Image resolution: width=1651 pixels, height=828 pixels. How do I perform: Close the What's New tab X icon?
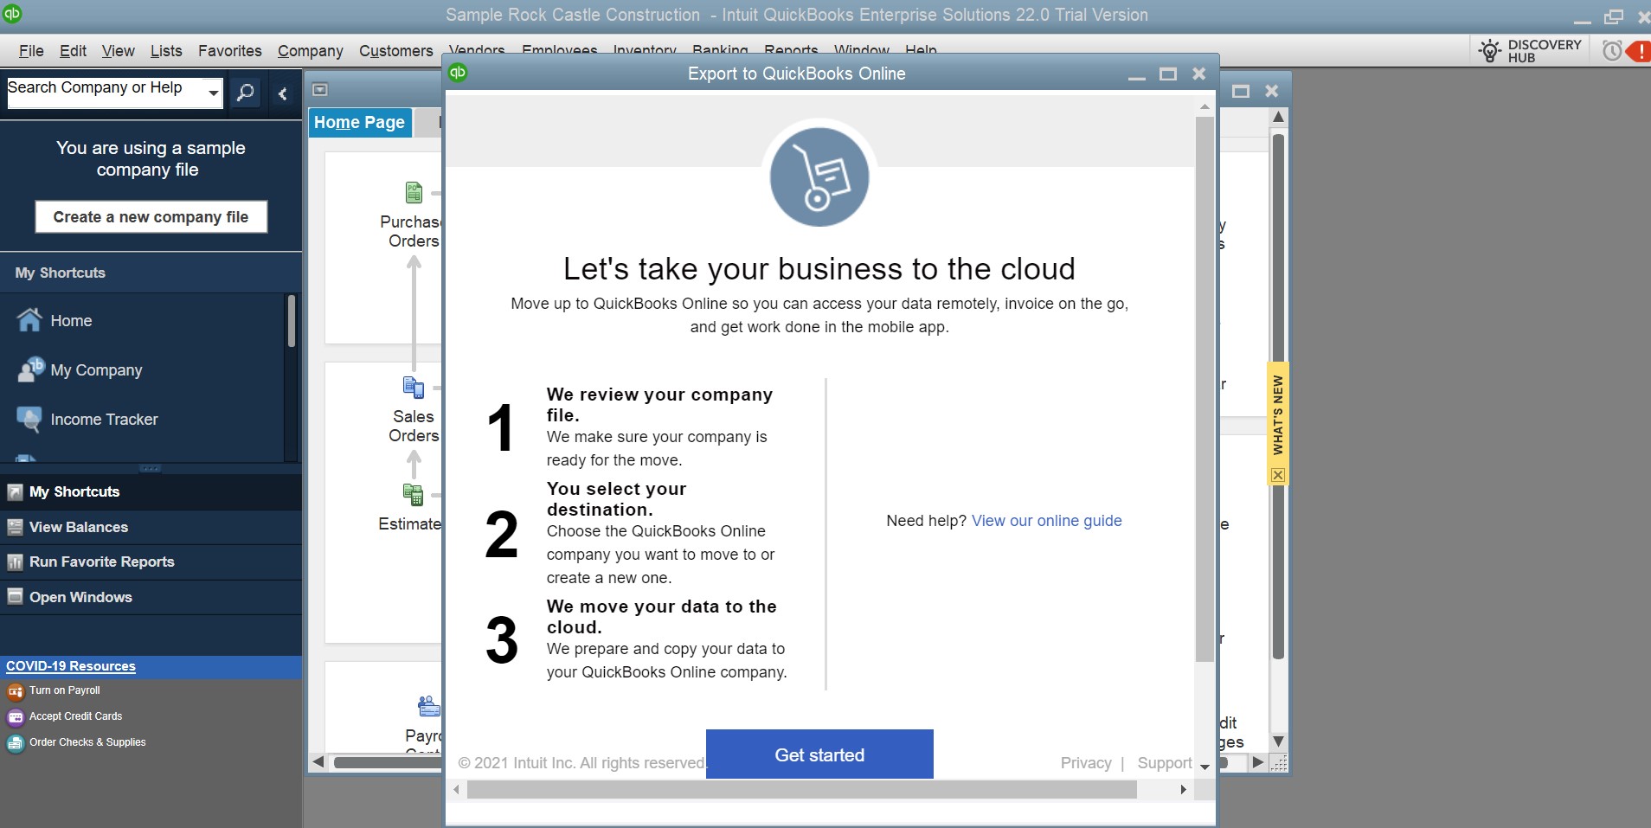1278,475
